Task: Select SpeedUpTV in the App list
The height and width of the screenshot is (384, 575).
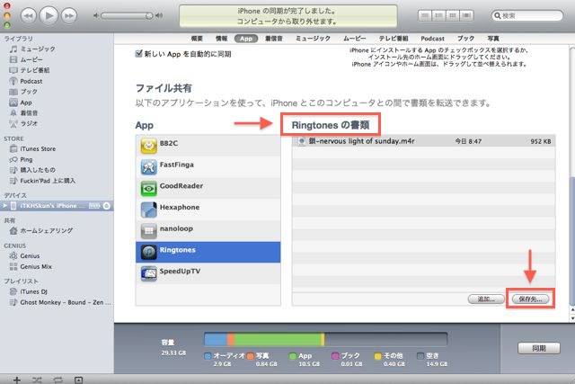Action: tap(208, 273)
